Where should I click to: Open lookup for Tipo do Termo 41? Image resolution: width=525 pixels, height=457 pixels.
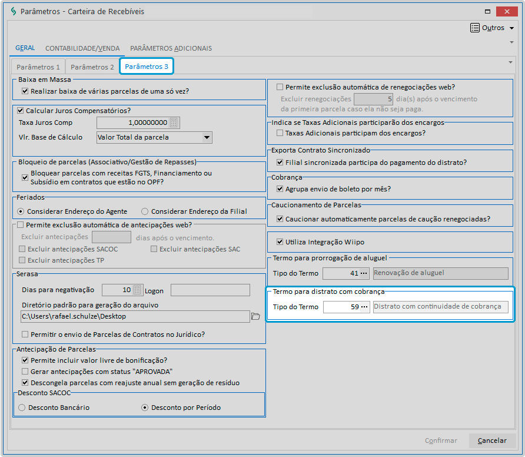coord(364,273)
